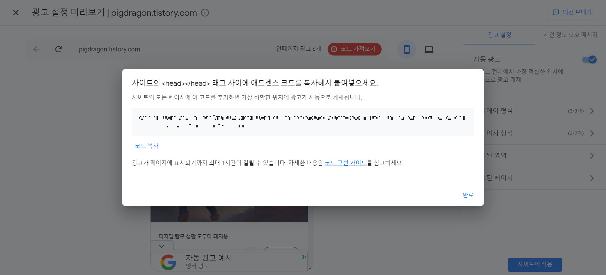Reload the site preview

pos(58,49)
